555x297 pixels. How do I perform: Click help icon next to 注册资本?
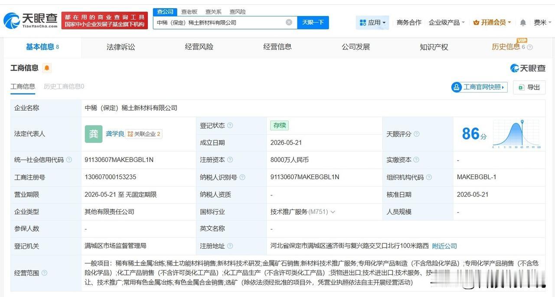coord(230,160)
